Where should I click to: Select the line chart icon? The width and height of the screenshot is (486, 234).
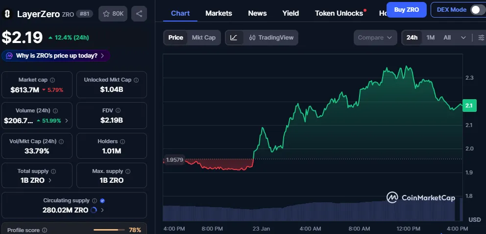pos(234,38)
